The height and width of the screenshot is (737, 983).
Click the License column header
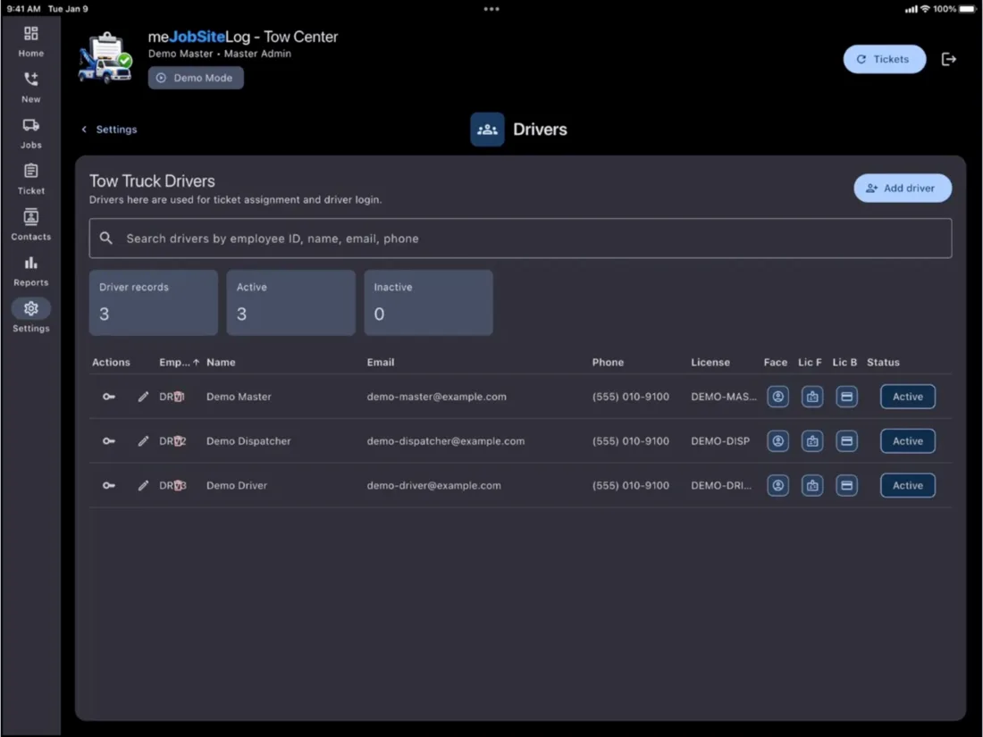point(710,362)
